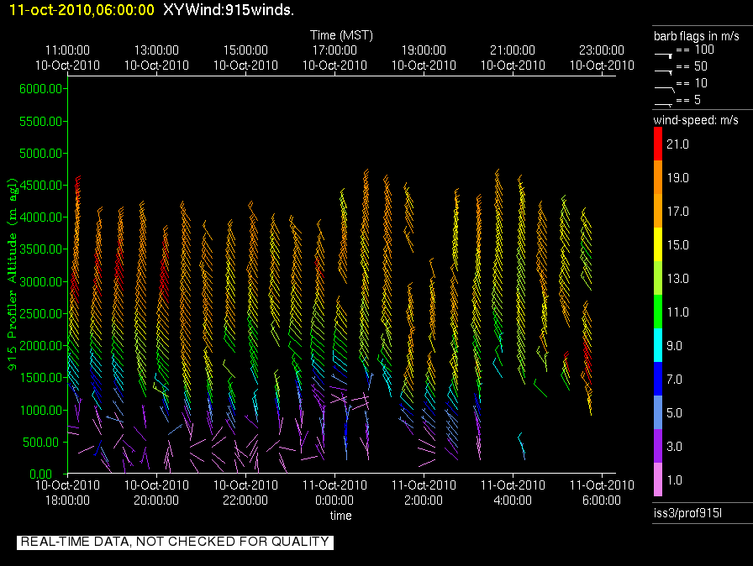The width and height of the screenshot is (753, 566).
Task: Click the green 11.0 wind-speed color band
Action: click(x=658, y=312)
